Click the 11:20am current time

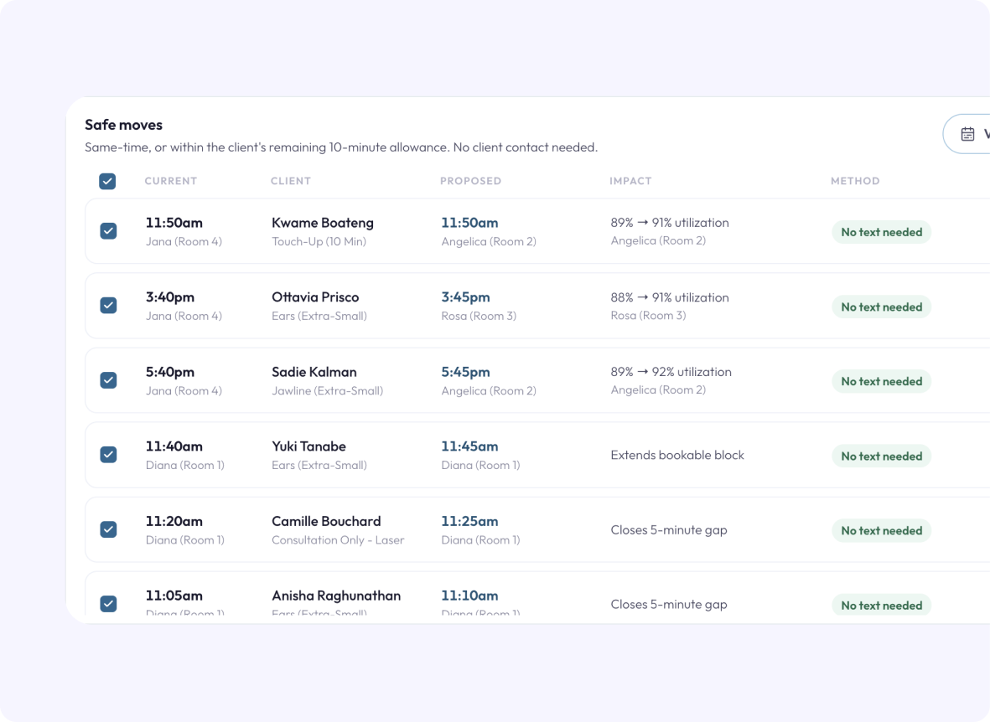click(x=174, y=521)
